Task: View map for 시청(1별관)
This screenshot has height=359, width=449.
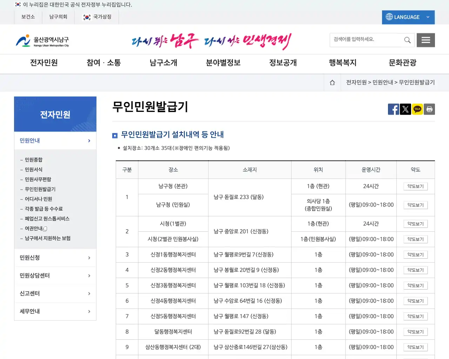Action: tap(416, 224)
